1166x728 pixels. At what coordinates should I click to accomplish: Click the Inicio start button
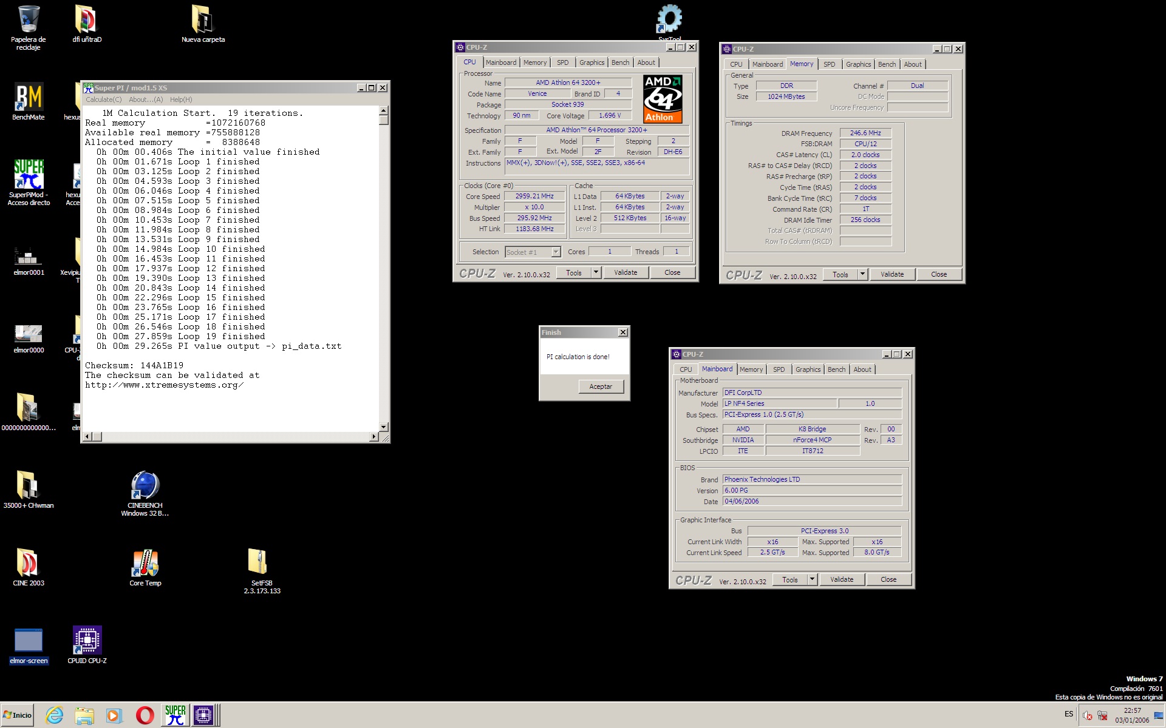click(x=18, y=715)
